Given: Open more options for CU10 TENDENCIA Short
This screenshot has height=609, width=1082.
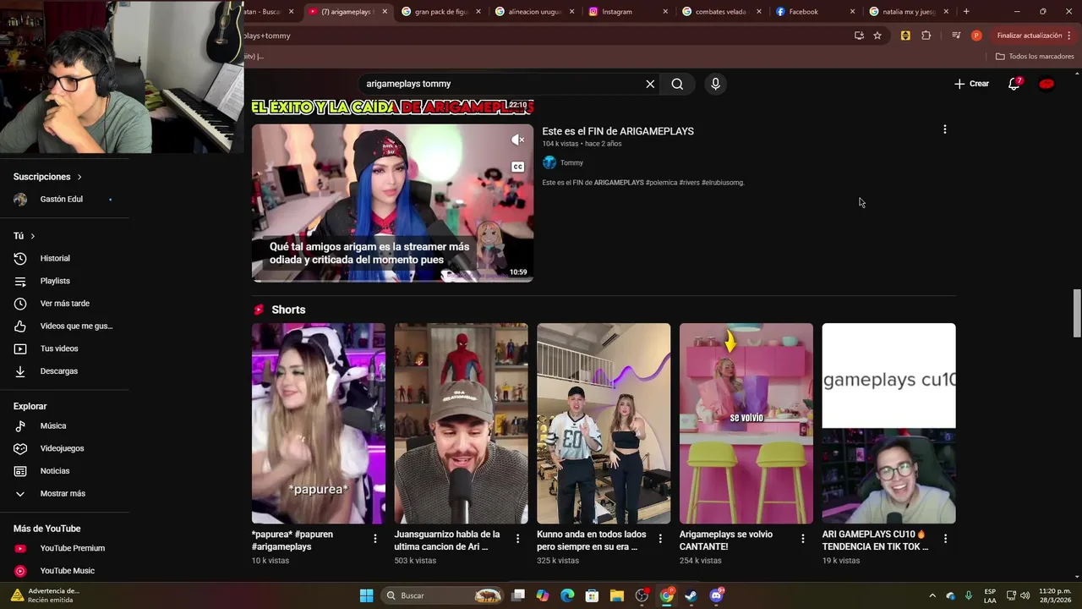Looking at the screenshot, I should coord(945,538).
